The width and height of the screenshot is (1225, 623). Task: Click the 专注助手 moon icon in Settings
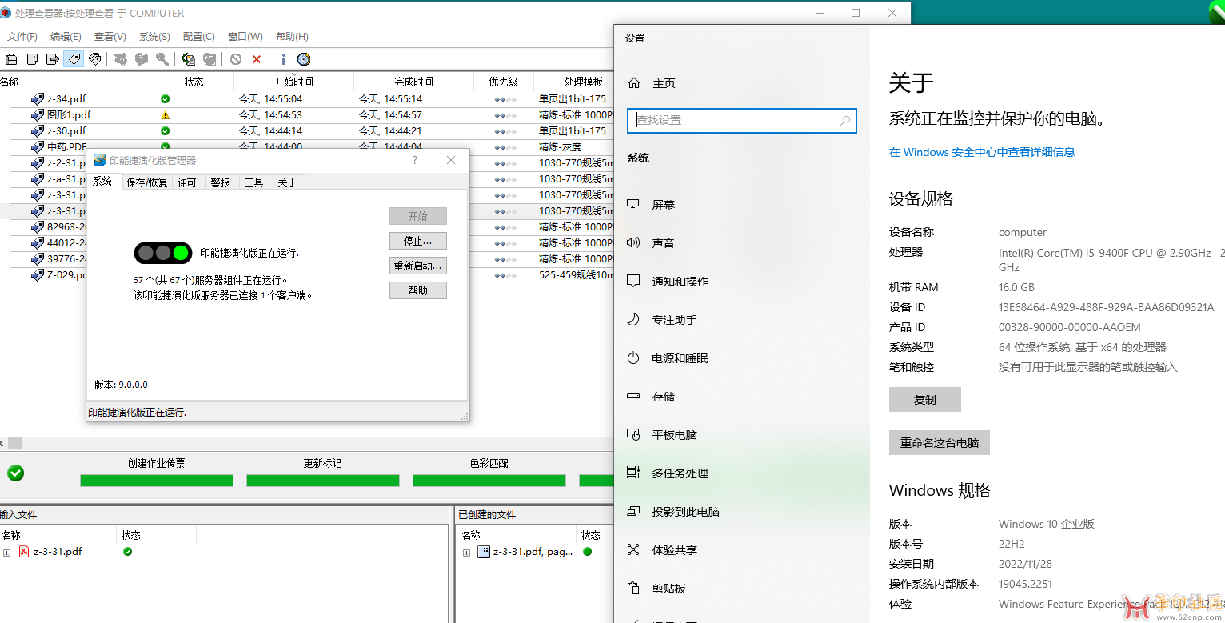[x=633, y=319]
